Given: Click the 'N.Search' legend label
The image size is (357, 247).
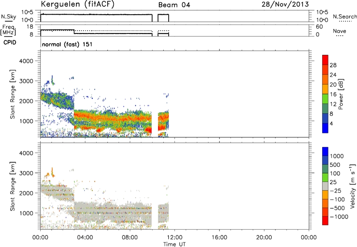Looking at the screenshot, I should pos(345,16).
